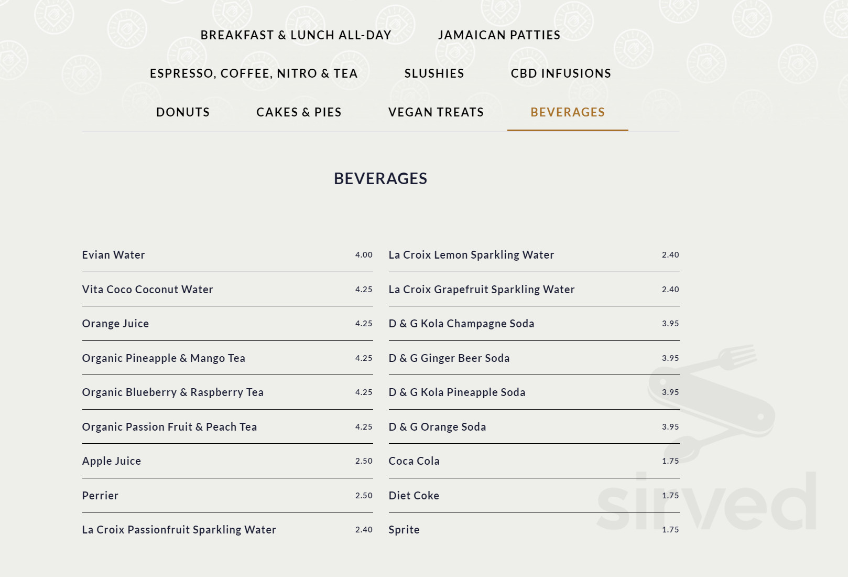848x577 pixels.
Task: Select the active BEVERAGES tab
Action: click(567, 112)
